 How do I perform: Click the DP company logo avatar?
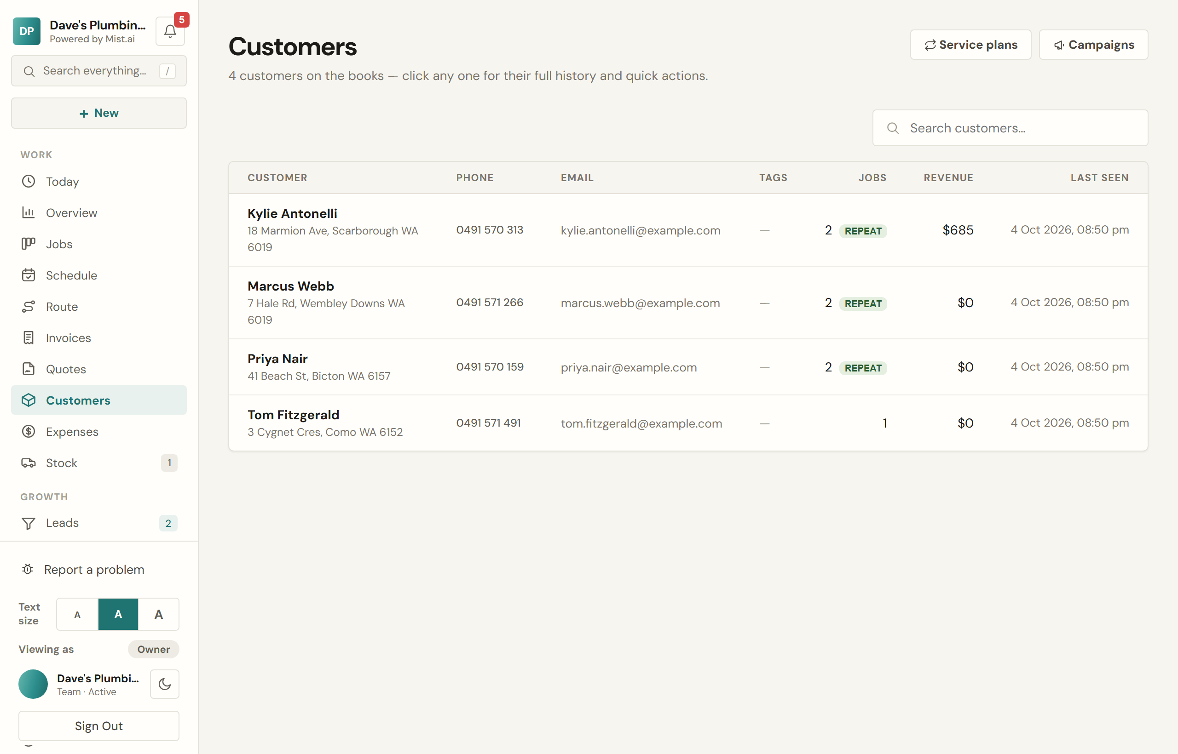(27, 31)
